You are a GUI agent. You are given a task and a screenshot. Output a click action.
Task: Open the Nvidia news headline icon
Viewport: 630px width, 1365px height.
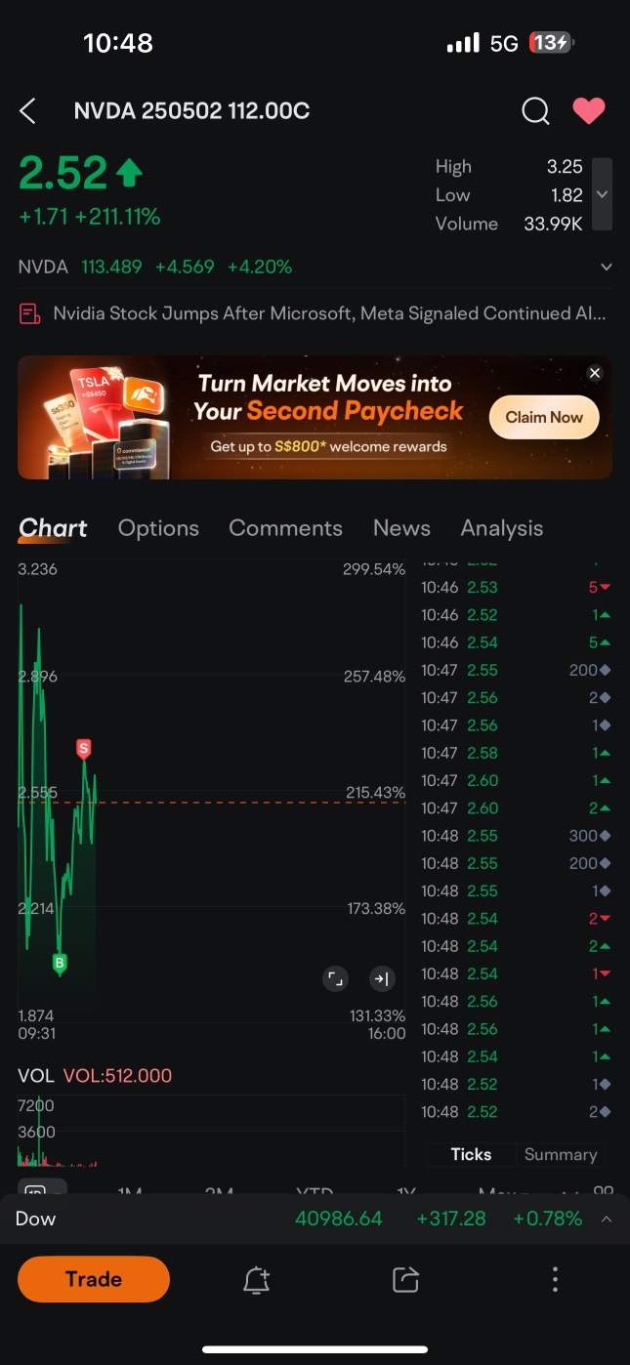pyautogui.click(x=30, y=313)
